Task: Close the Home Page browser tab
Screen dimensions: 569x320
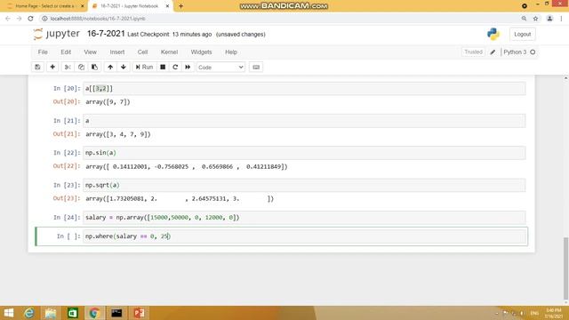Action: (82, 6)
